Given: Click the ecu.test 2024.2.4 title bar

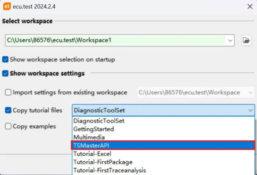Looking at the screenshot, I should click(124, 6).
